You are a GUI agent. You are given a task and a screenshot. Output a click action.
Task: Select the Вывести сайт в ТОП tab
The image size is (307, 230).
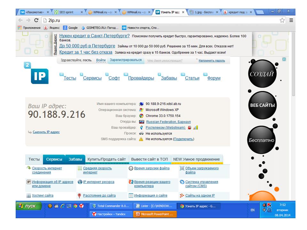150,159
